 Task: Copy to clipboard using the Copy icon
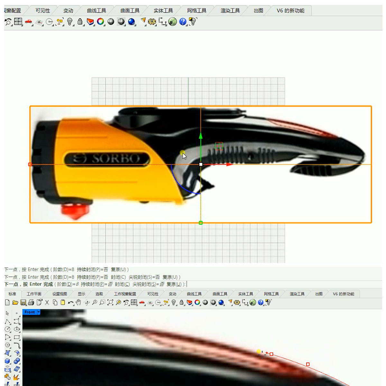point(55,302)
